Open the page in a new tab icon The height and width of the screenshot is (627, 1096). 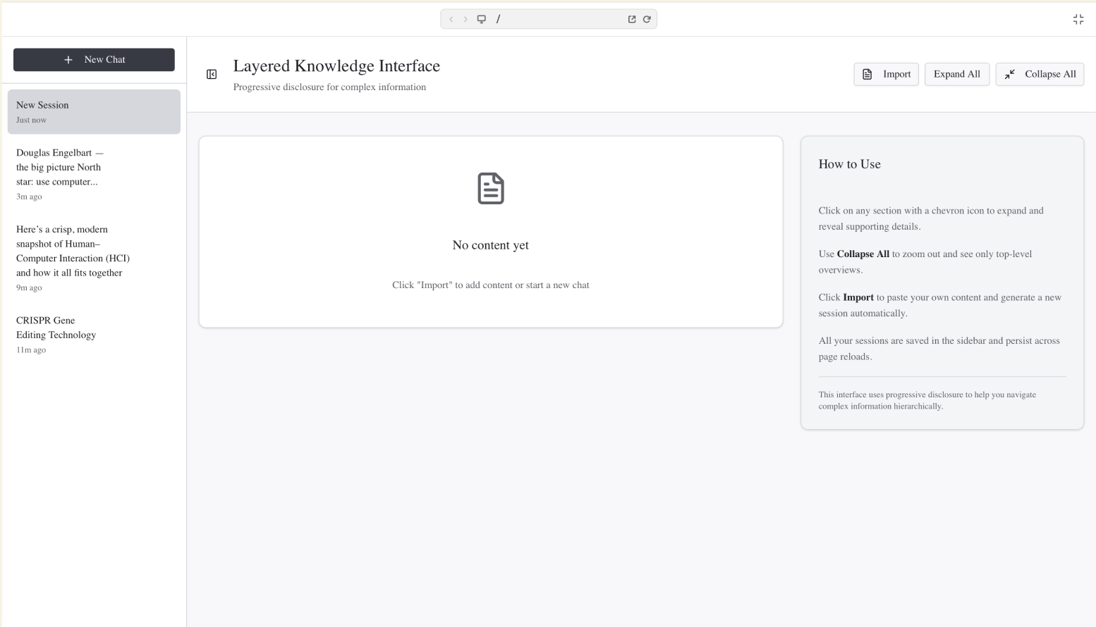click(x=631, y=19)
